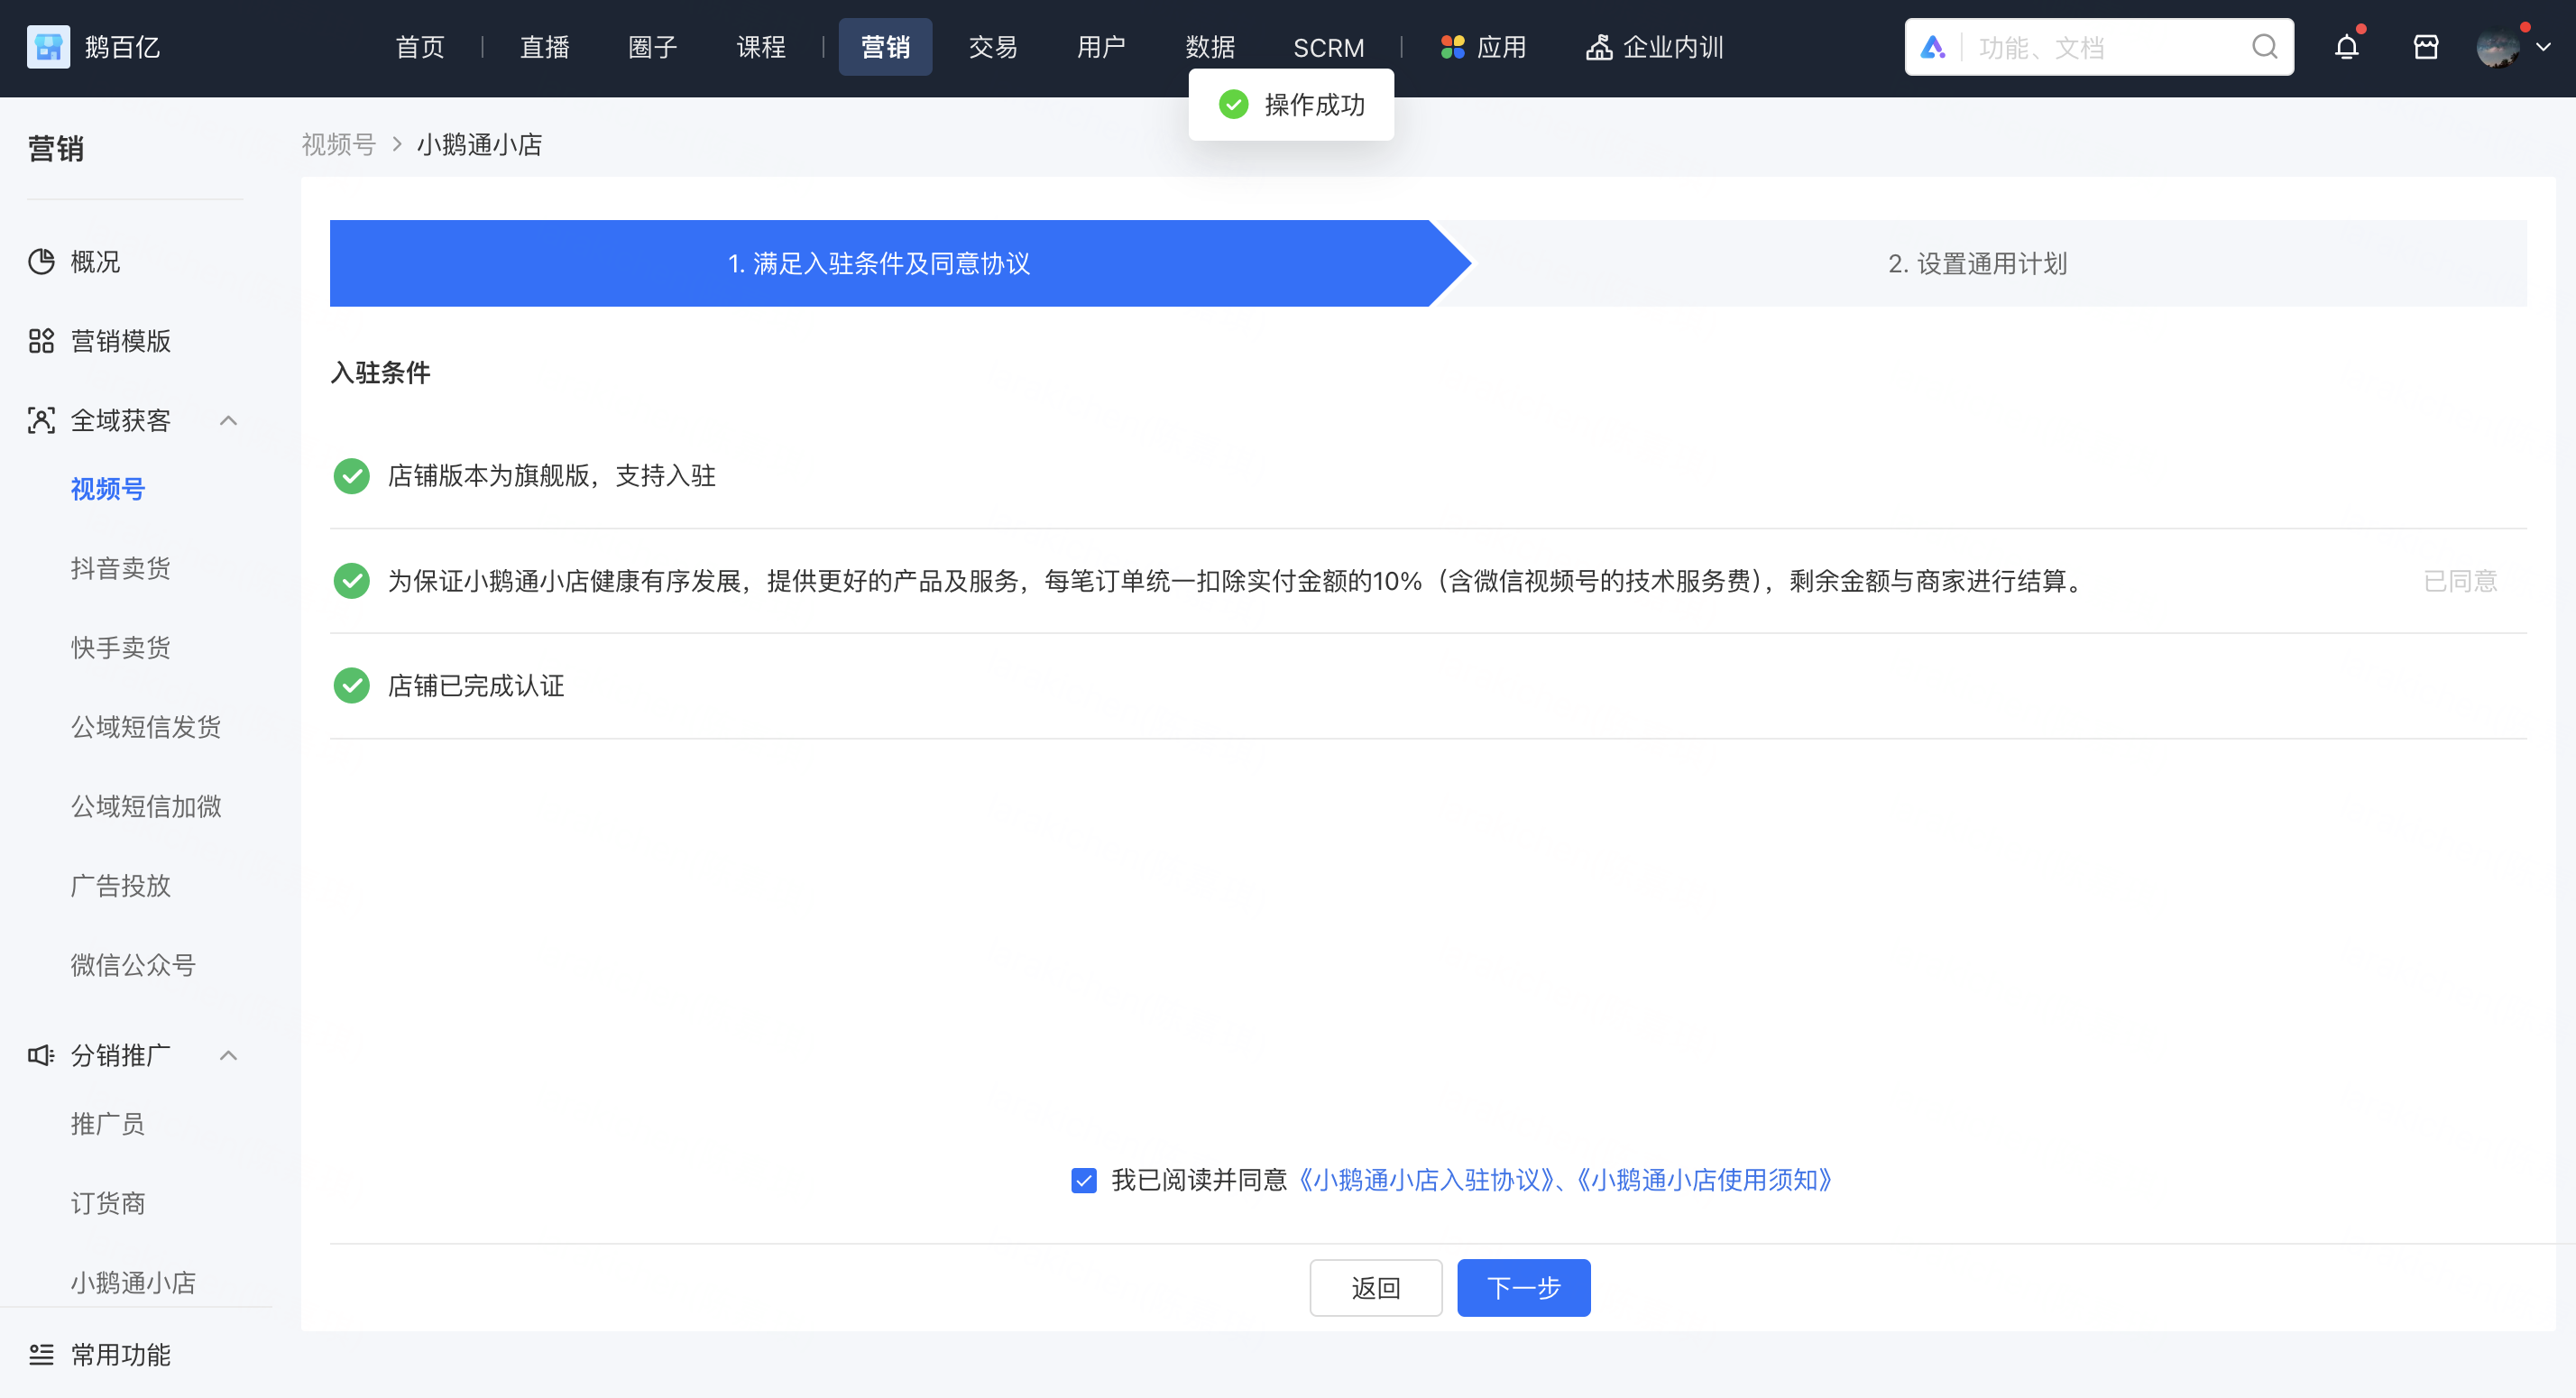The width and height of the screenshot is (2576, 1398).
Task: Click the 营销模版 grid icon
Action: pyautogui.click(x=41, y=340)
